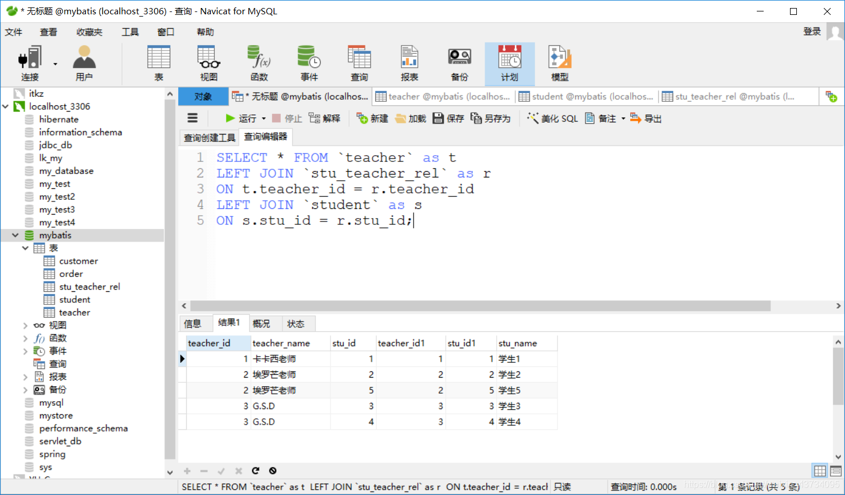
Task: Click the Export (导出) button
Action: [646, 118]
